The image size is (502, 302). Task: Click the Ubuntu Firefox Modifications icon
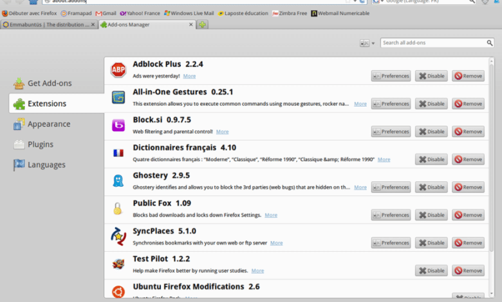[x=118, y=292]
